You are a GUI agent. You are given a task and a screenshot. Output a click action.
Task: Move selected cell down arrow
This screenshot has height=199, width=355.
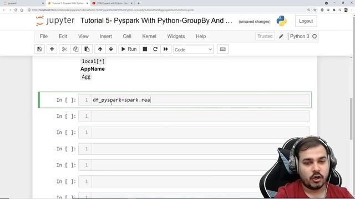[x=111, y=49]
